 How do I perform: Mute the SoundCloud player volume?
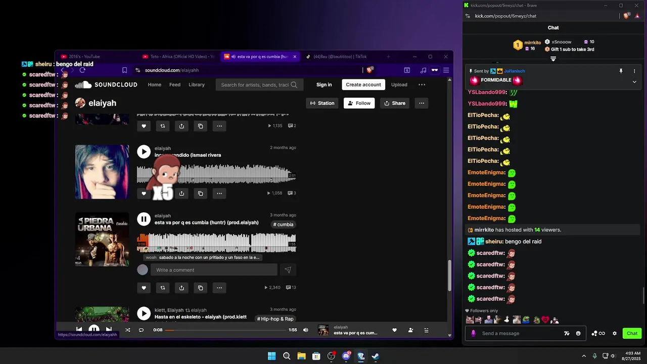click(x=305, y=330)
